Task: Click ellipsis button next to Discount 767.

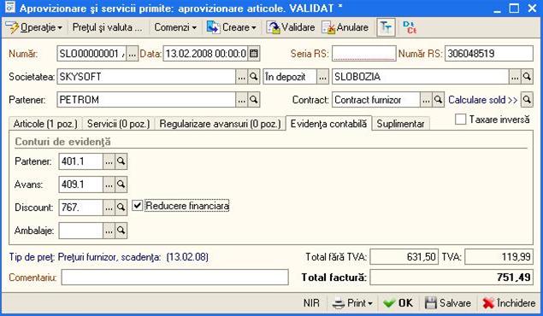Action: point(109,208)
